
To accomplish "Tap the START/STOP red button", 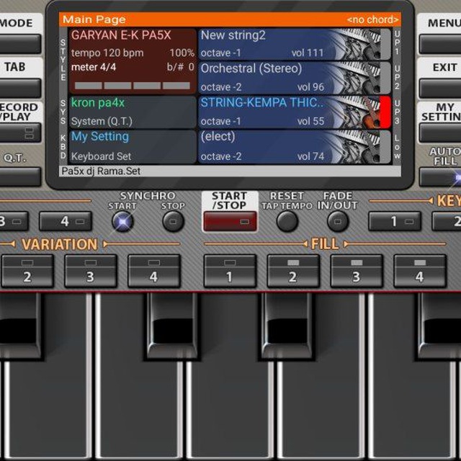I will [x=230, y=221].
